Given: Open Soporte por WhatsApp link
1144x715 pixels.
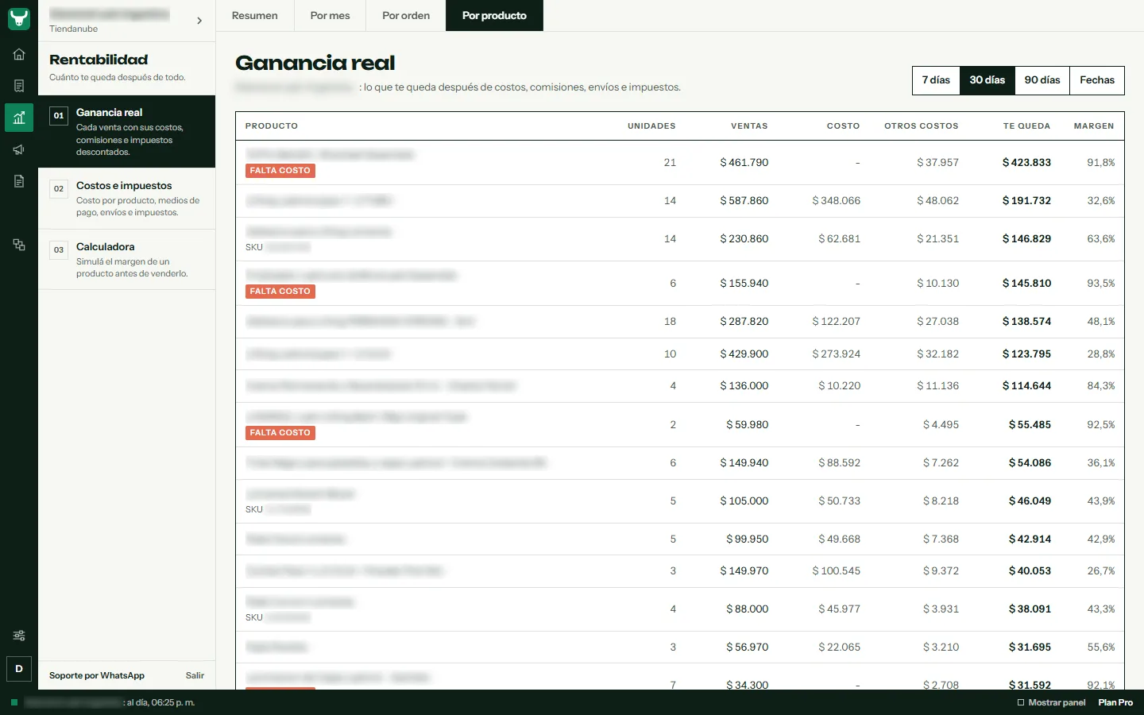Looking at the screenshot, I should (97, 675).
